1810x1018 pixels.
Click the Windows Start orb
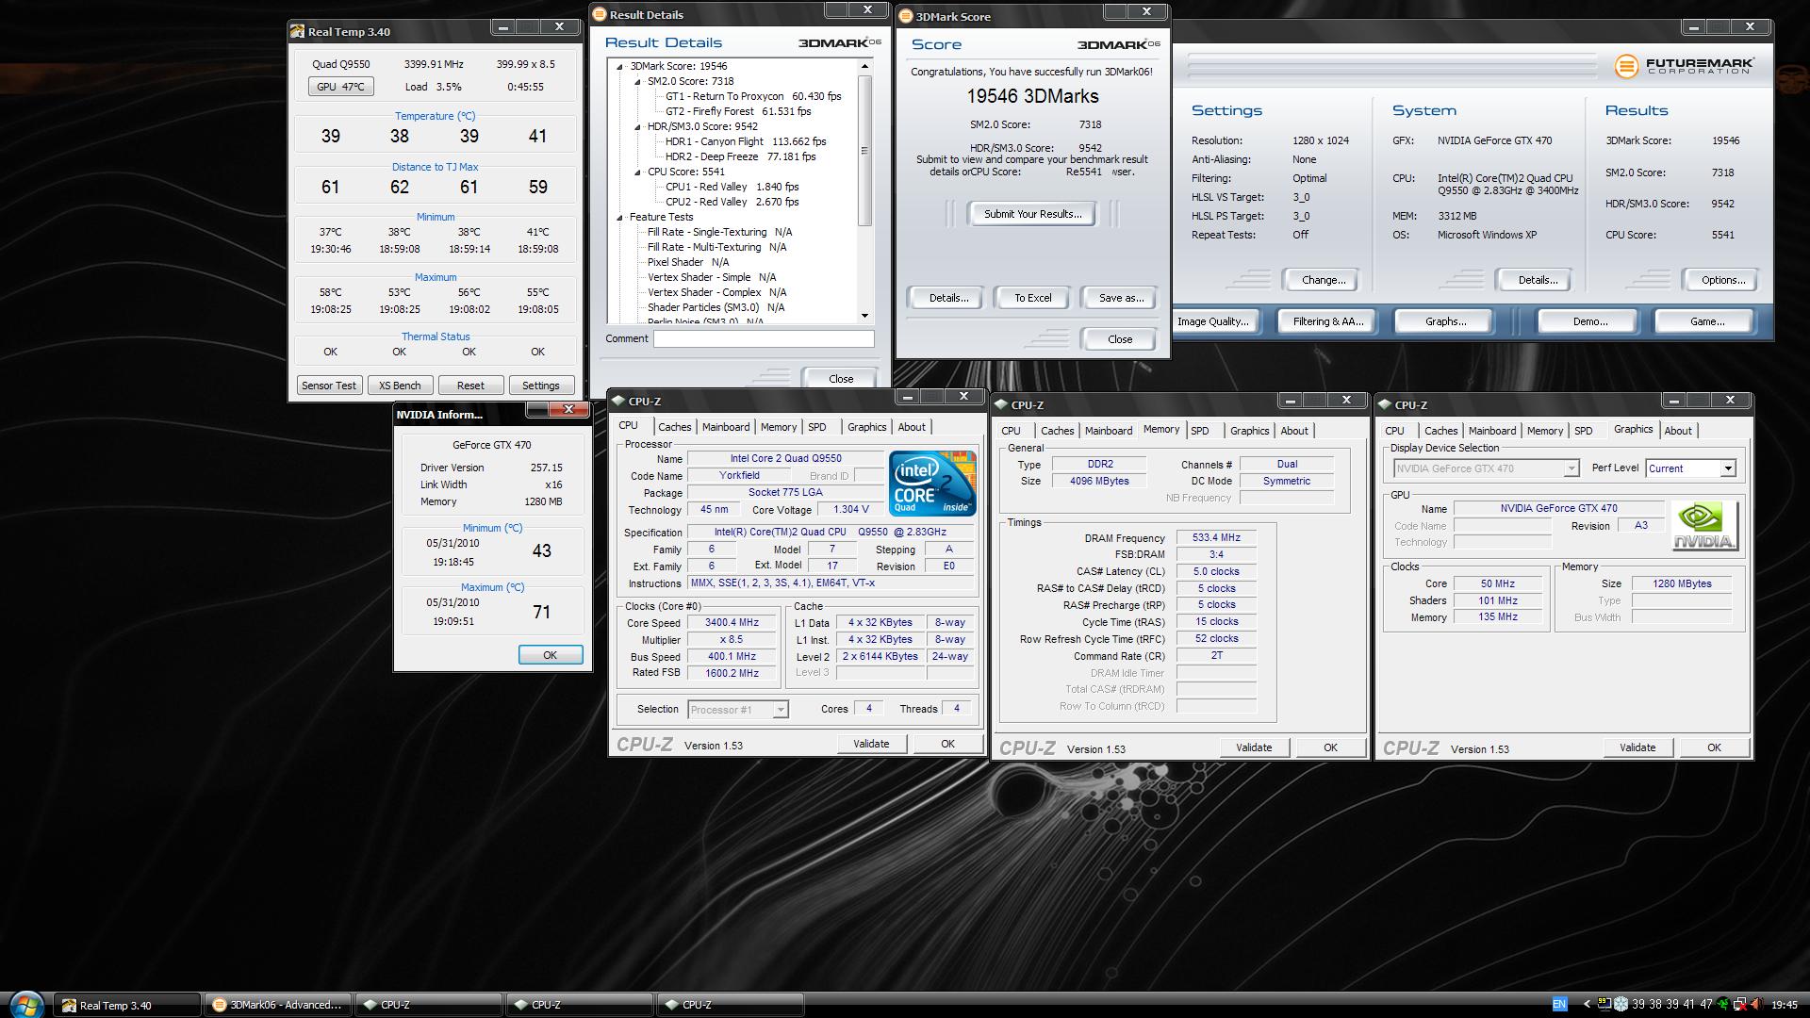click(x=26, y=1004)
